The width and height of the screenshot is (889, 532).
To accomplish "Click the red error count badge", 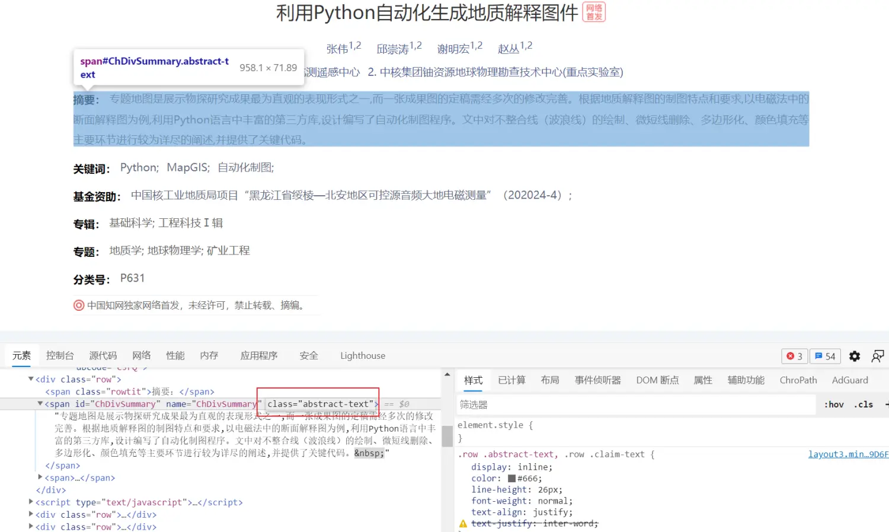I will coord(794,356).
